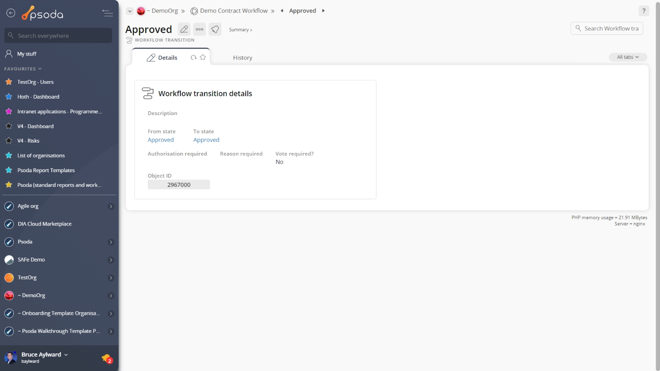Focus the Search Workflow transitions field
This screenshot has height=371, width=660.
click(607, 28)
